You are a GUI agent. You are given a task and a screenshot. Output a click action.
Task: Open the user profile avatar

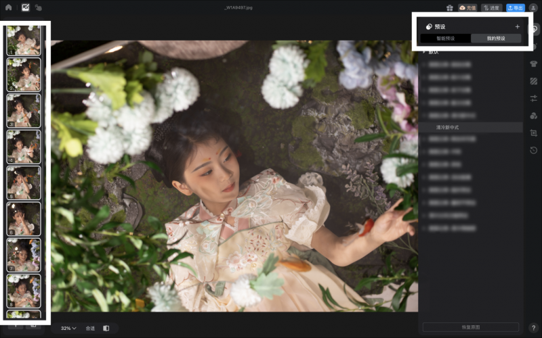click(x=533, y=7)
